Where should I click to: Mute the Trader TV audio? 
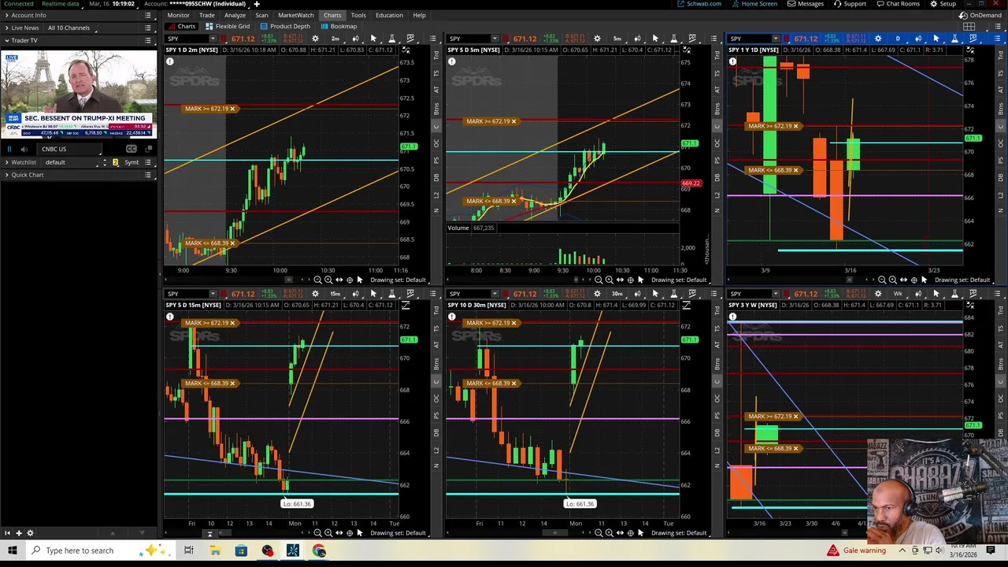click(24, 149)
